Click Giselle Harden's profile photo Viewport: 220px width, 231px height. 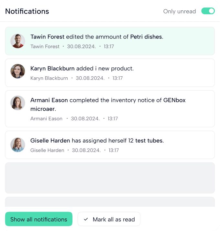18,145
